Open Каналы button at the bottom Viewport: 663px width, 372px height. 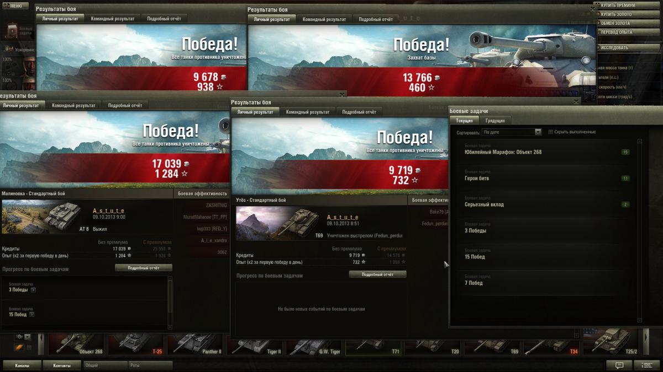(23, 365)
